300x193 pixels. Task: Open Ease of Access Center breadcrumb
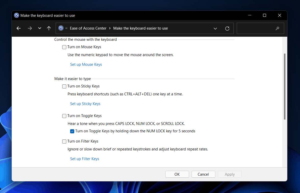pos(88,28)
